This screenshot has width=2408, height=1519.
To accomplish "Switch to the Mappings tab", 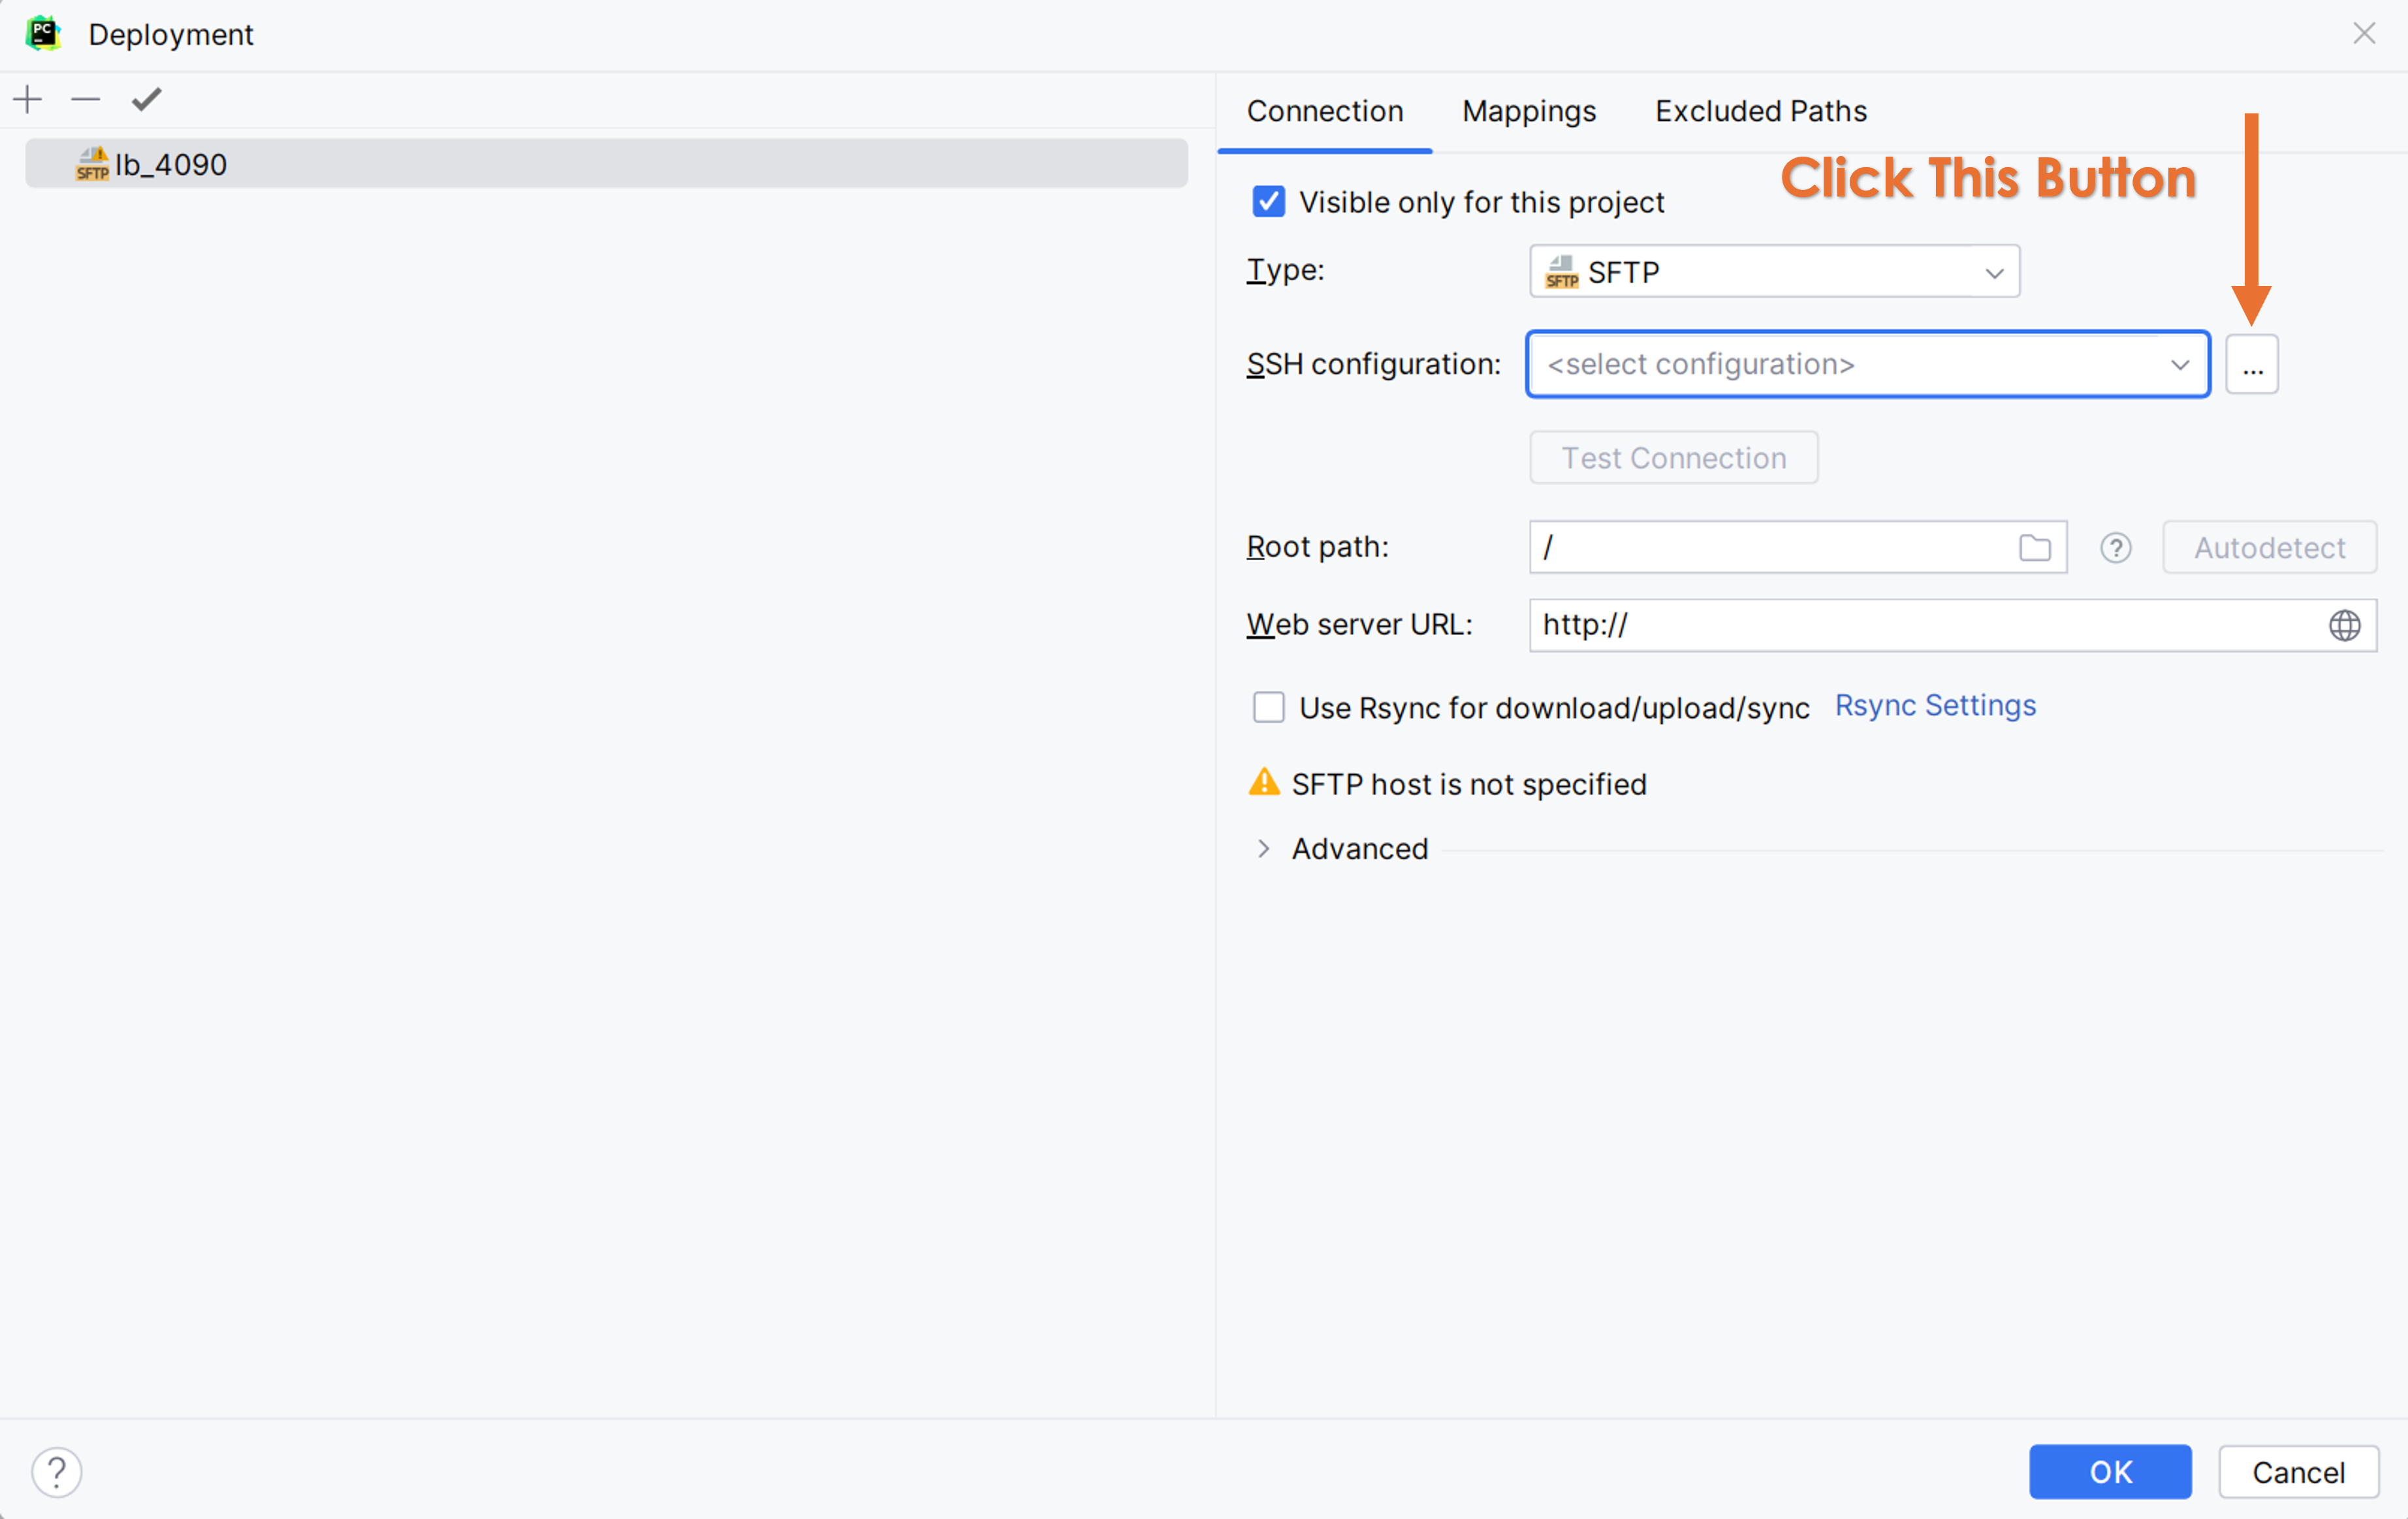I will tap(1528, 111).
